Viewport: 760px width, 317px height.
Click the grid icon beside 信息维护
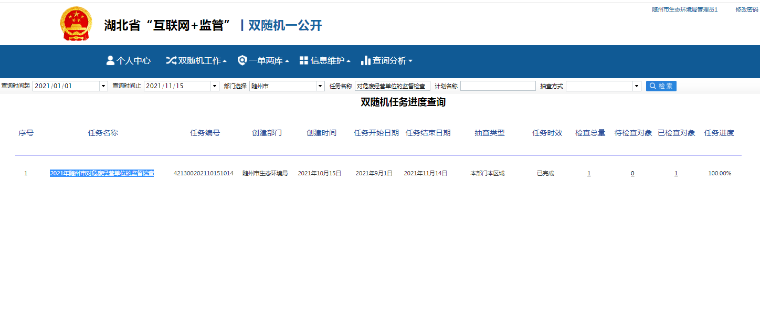304,60
